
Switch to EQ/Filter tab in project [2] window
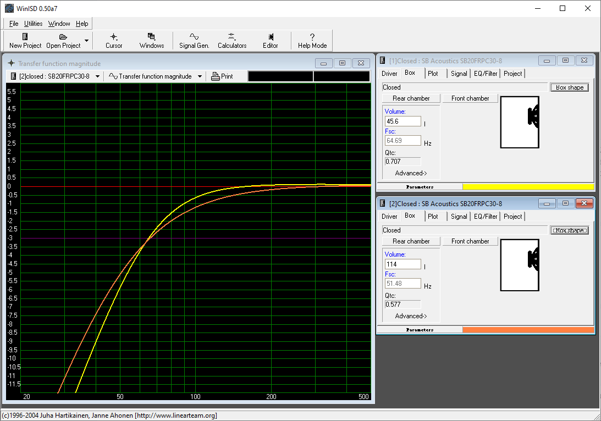click(486, 217)
